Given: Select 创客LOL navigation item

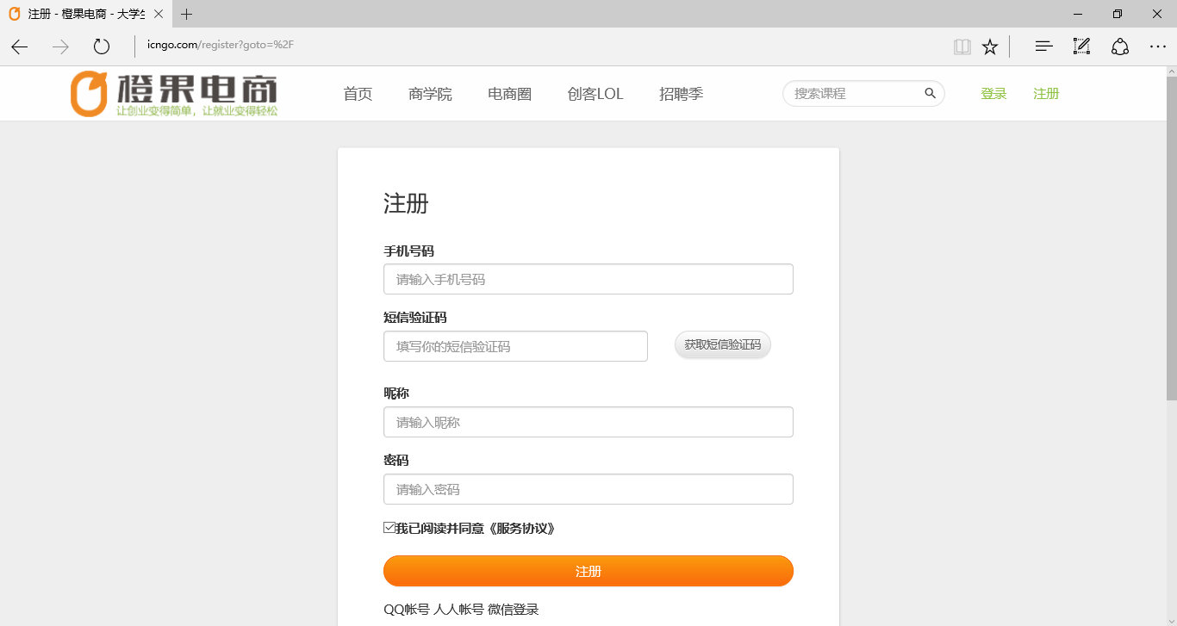Looking at the screenshot, I should (595, 94).
